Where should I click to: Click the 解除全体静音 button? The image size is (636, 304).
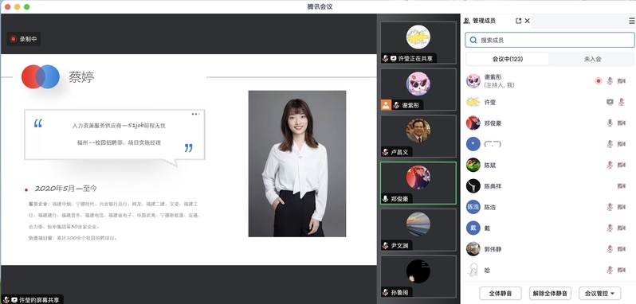551,293
